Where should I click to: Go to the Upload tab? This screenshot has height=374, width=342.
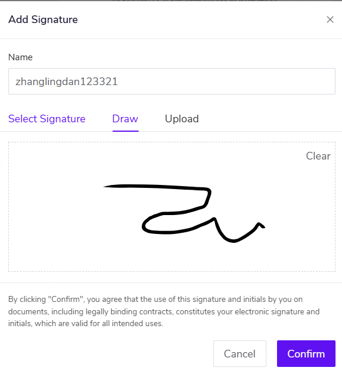182,119
